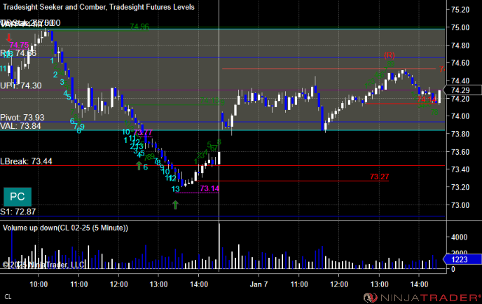This screenshot has width=482, height=304.
Task: Click the VAL: 73.84 level label
Action: point(20,125)
